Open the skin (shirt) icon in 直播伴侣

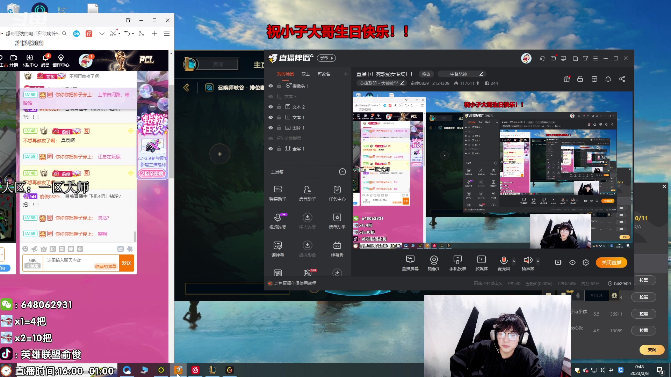pyautogui.click(x=585, y=58)
